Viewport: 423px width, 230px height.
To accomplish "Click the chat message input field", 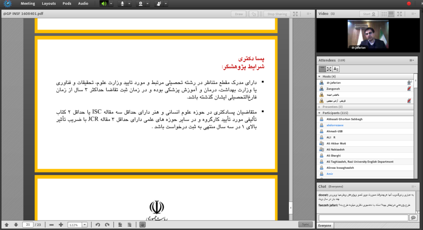I will pos(363,218).
